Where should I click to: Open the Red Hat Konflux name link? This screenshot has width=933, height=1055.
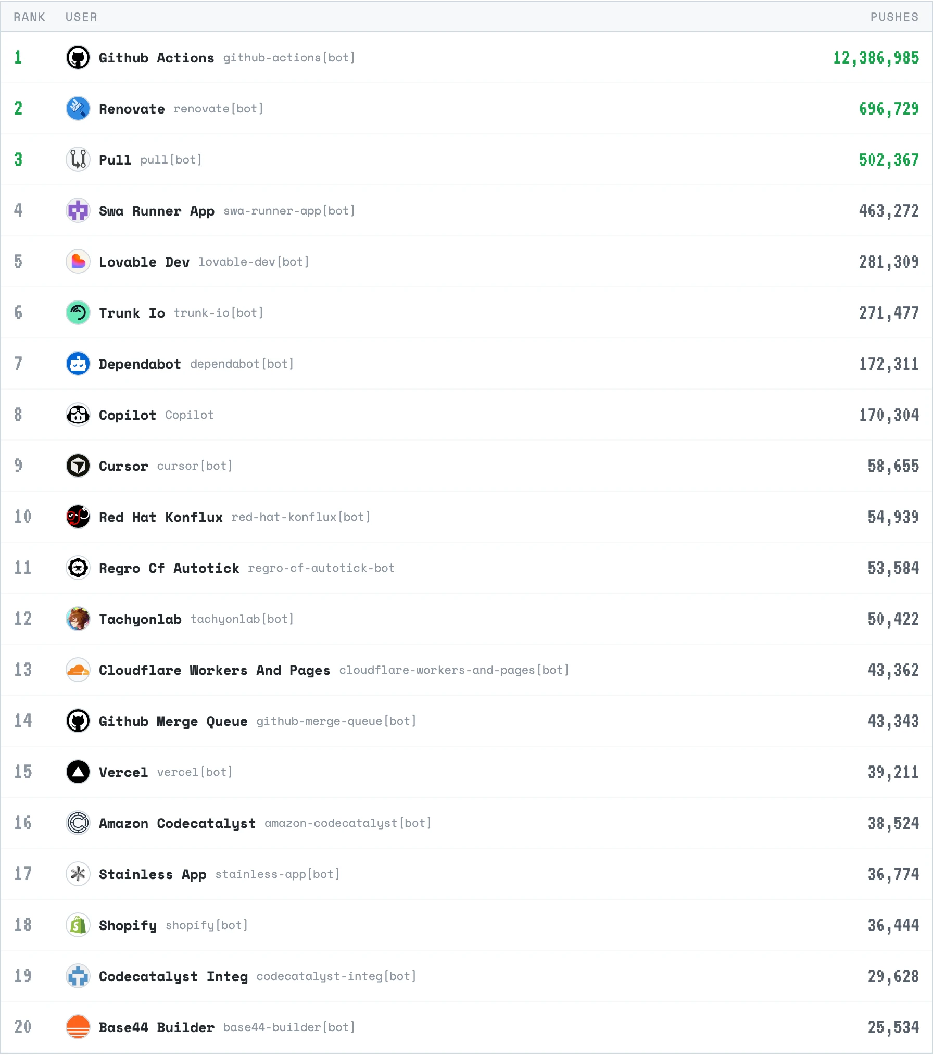pos(160,517)
